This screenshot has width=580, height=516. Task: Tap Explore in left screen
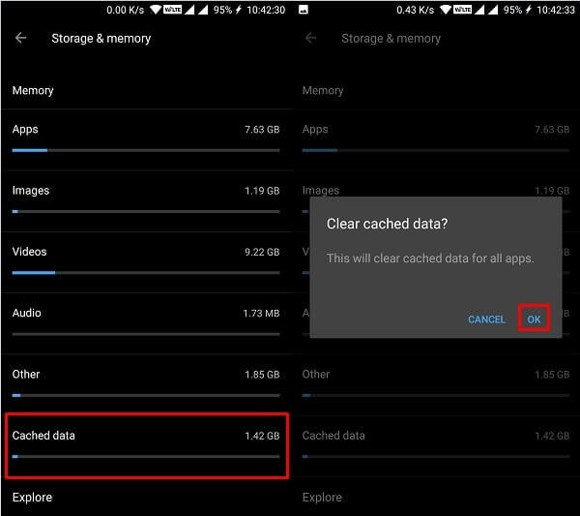tap(32, 497)
